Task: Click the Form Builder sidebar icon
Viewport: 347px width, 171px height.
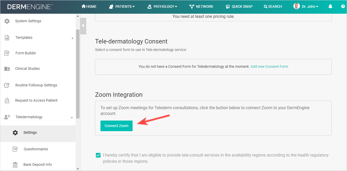Action: coord(7,53)
